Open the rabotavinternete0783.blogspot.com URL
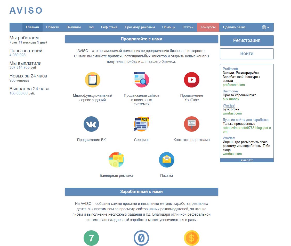Image resolution: width=291 pixels, height=246 pixels. tap(247, 130)
